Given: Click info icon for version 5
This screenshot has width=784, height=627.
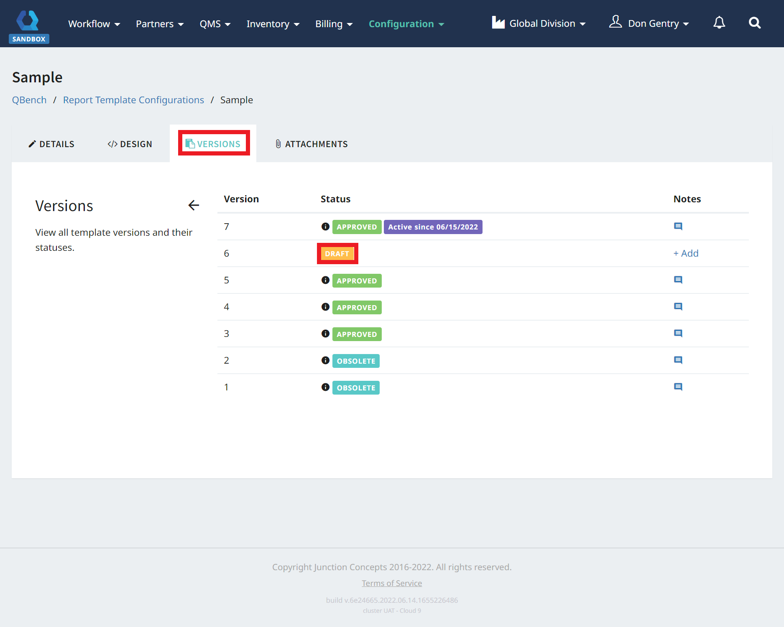Looking at the screenshot, I should coord(325,280).
